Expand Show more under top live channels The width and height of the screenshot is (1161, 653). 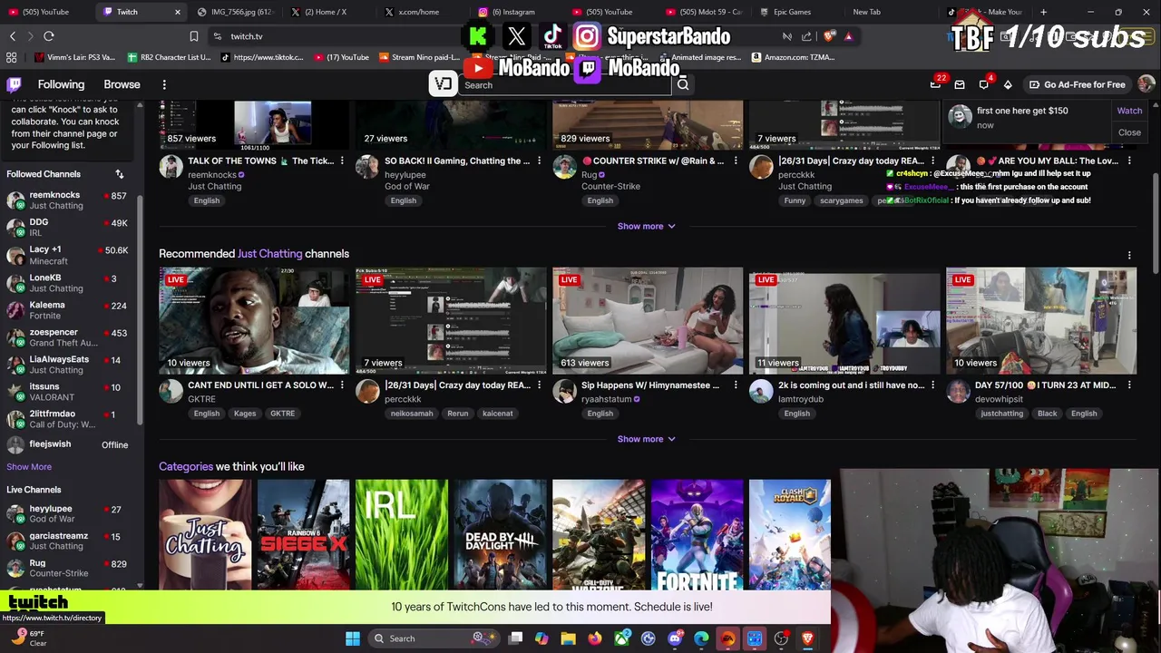[646, 226]
